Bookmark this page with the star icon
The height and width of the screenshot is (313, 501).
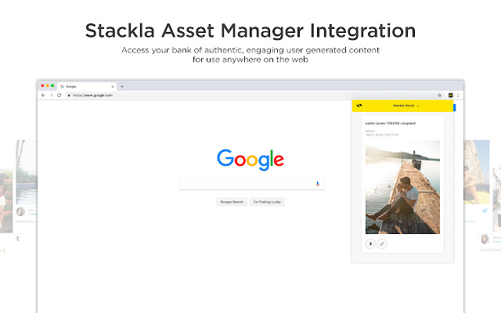439,95
